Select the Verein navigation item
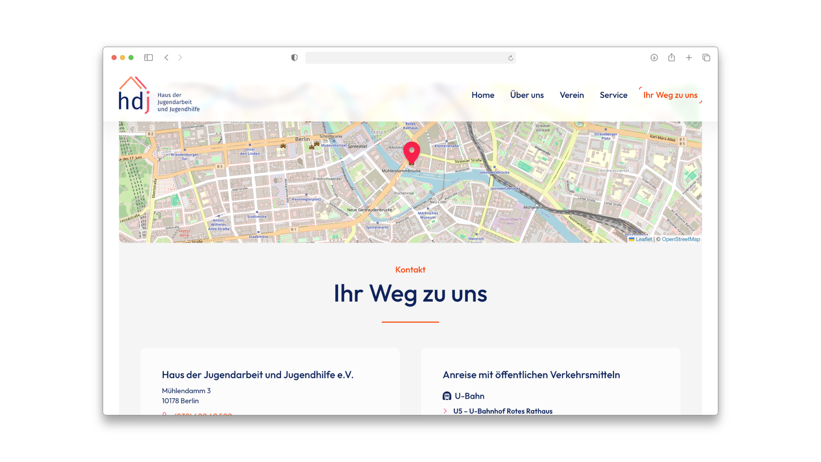 point(572,95)
